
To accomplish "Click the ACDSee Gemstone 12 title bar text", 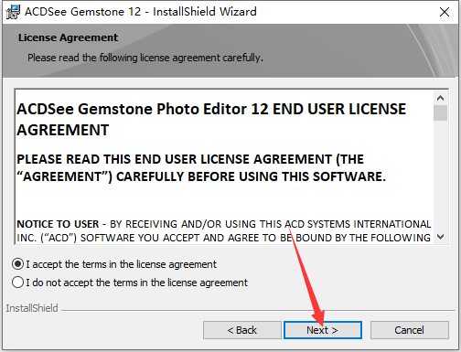I will [x=141, y=12].
